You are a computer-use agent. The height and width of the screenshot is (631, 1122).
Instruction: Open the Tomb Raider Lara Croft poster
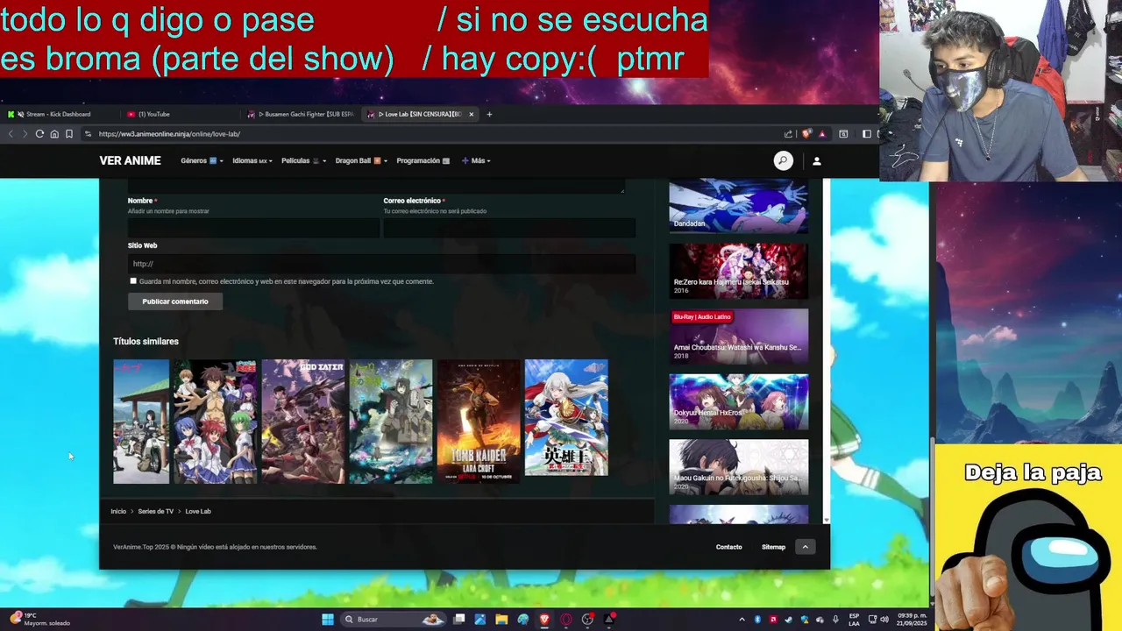[x=479, y=422]
